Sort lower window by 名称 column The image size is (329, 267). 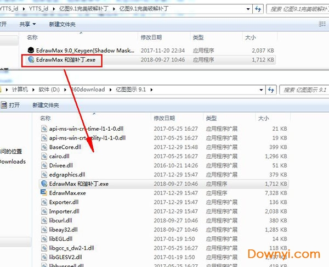coord(46,118)
